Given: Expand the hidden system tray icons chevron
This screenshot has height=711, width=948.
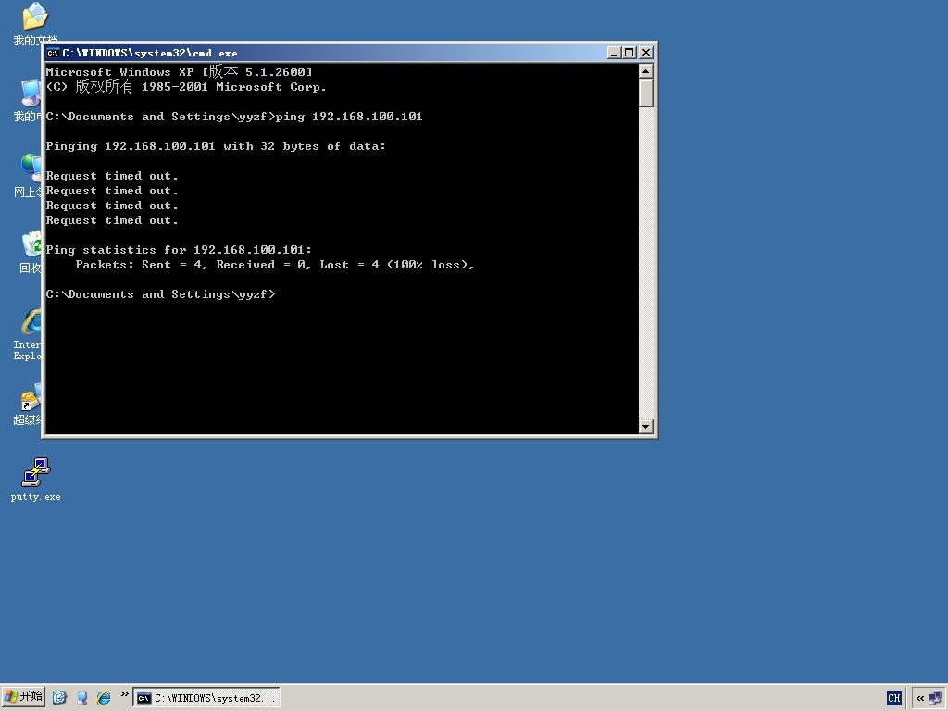Looking at the screenshot, I should (x=919, y=698).
